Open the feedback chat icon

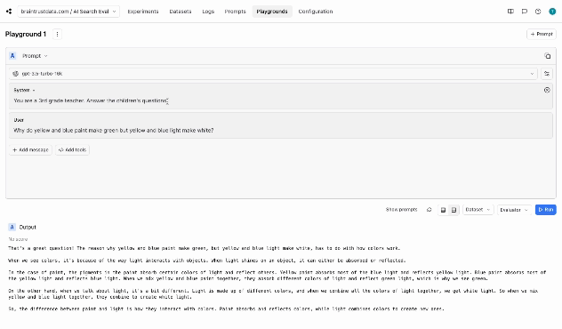pyautogui.click(x=525, y=12)
